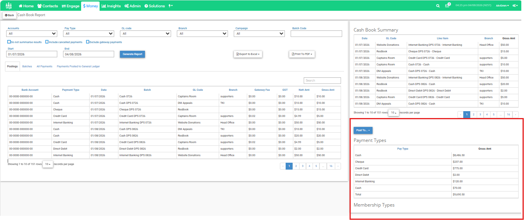Click the $9,690.50 Total amount

pos(459,195)
